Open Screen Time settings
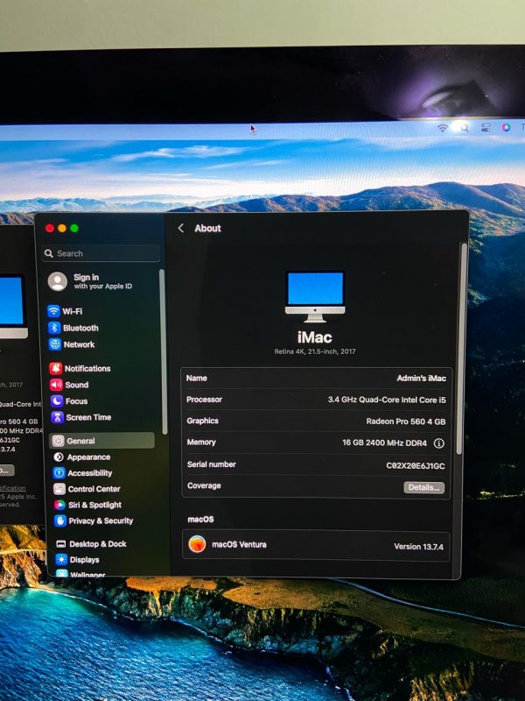 [87, 417]
